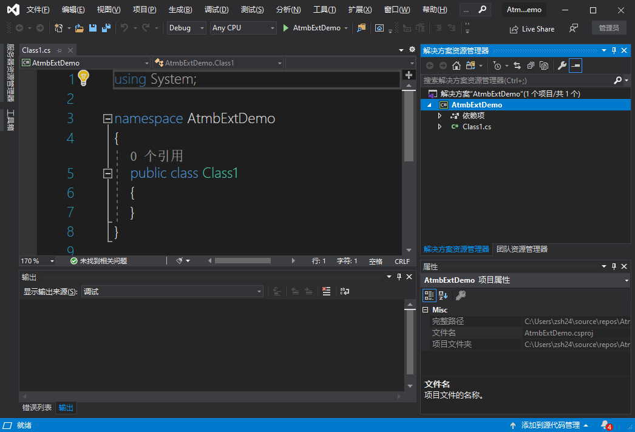This screenshot has width=635, height=432.
Task: Click the Save All icon in toolbar
Action: (x=106, y=28)
